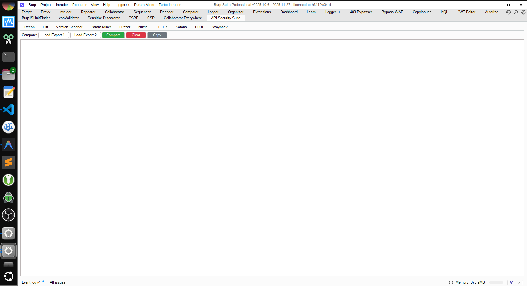This screenshot has height=286, width=527.
Task: Select the Comparer tab
Action: [x=191, y=12]
